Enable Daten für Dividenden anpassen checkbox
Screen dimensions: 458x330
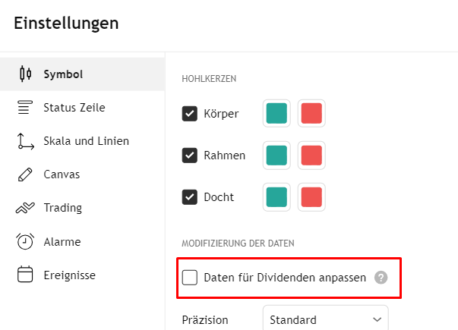(190, 278)
